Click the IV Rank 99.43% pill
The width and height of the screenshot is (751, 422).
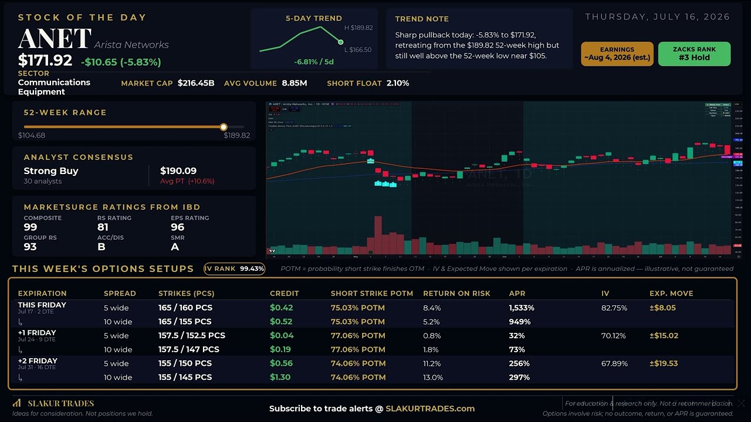(234, 268)
